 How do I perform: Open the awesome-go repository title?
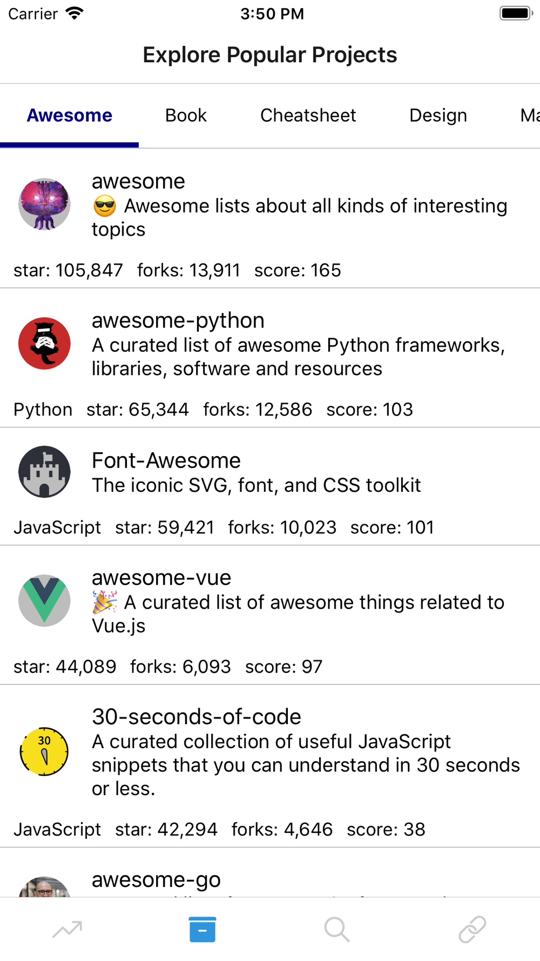tap(156, 880)
